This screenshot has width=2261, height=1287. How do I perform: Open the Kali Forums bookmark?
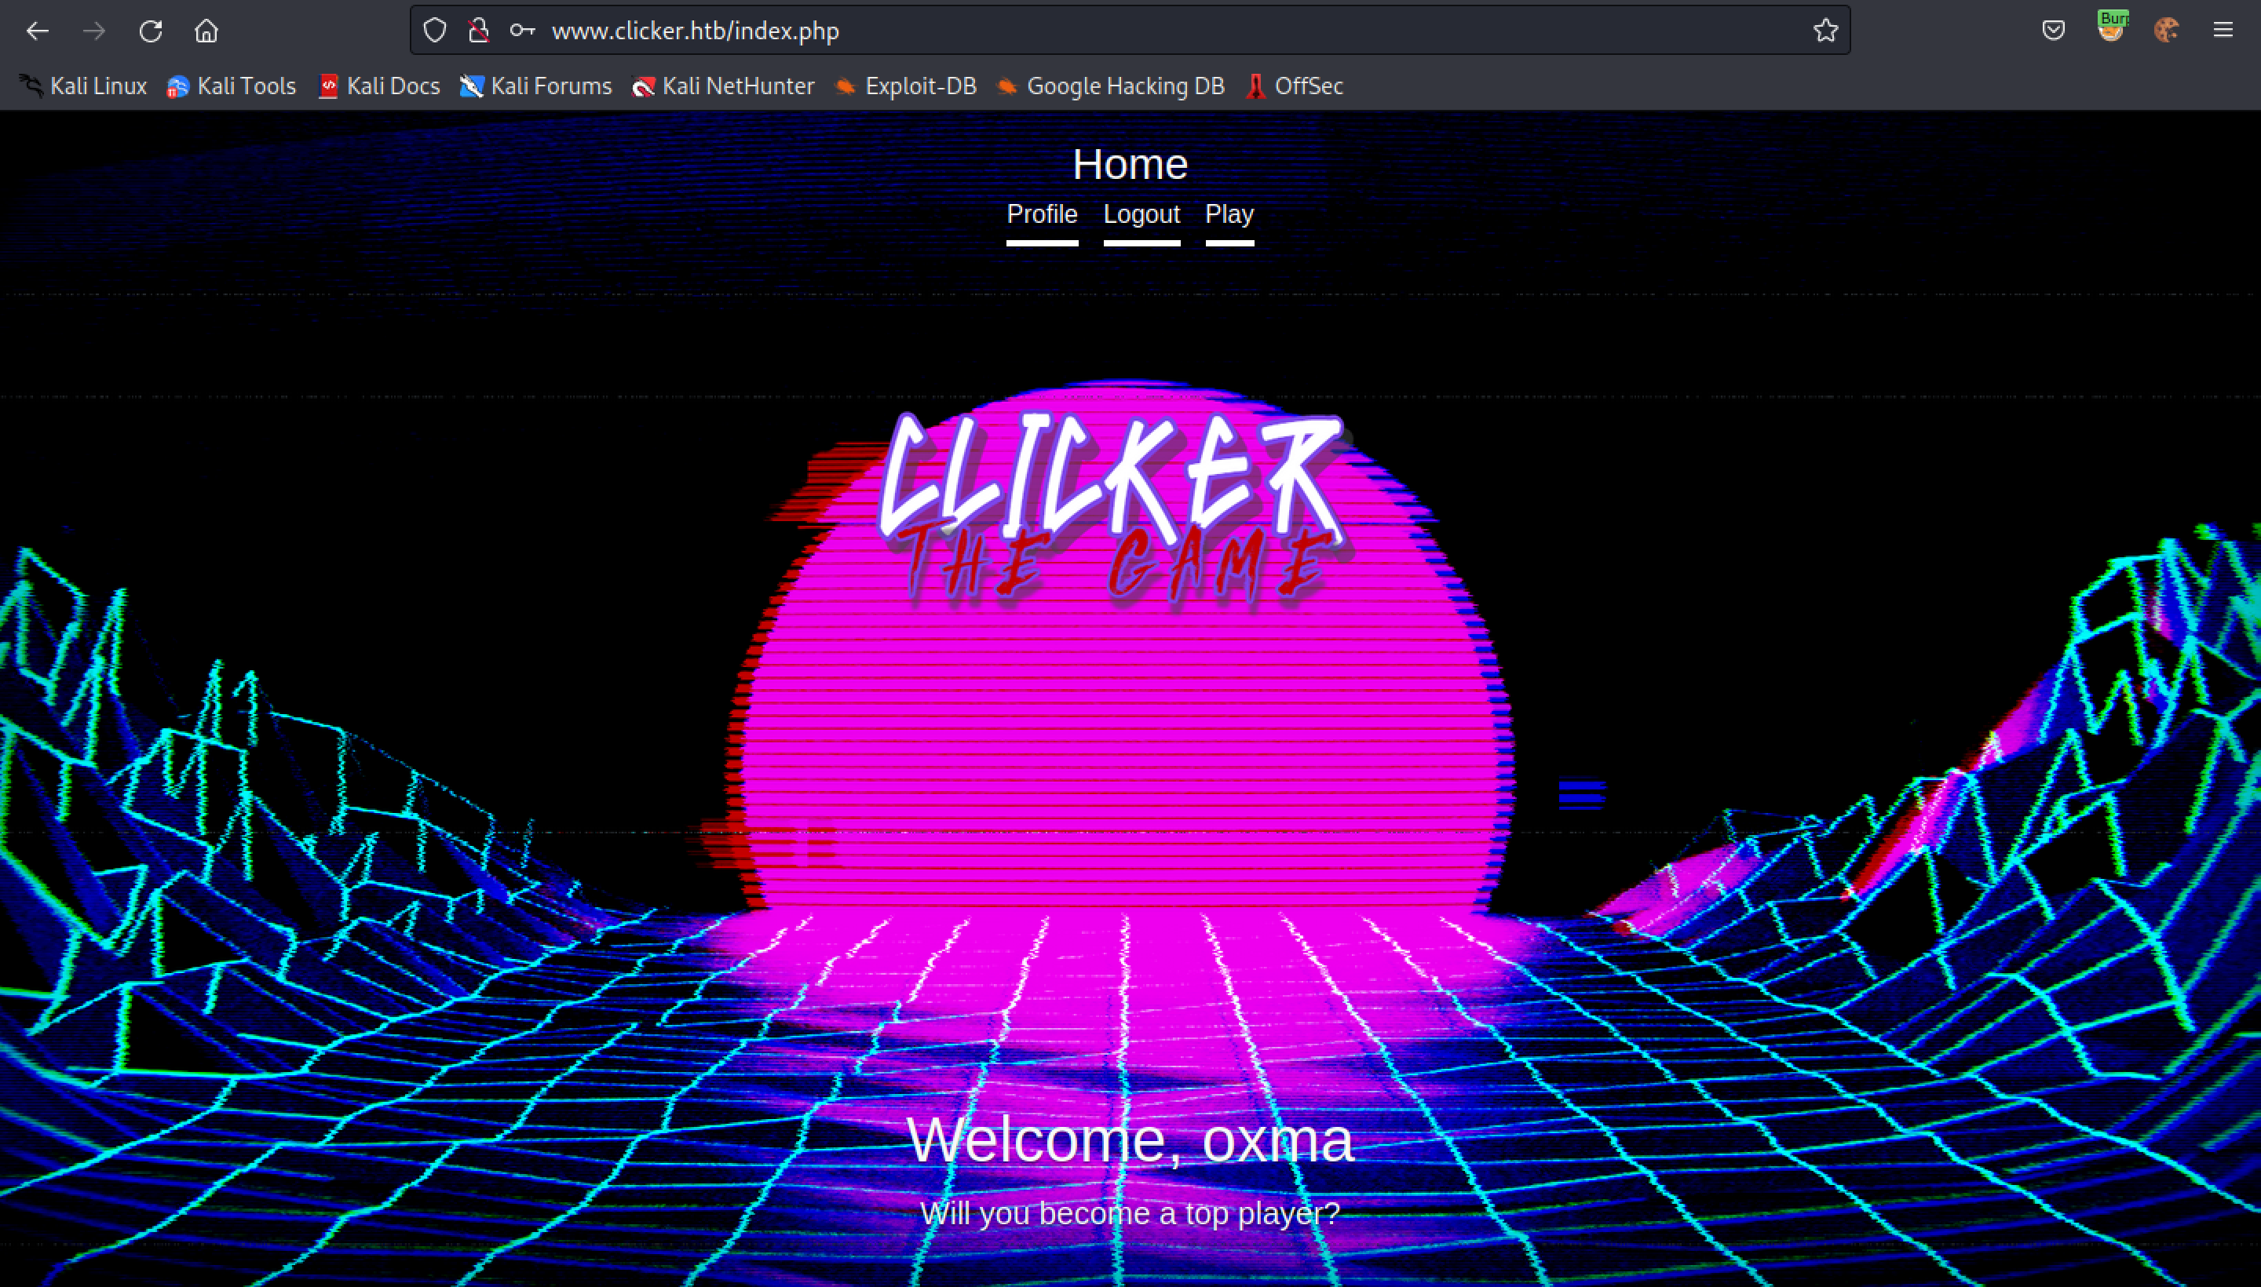[536, 86]
